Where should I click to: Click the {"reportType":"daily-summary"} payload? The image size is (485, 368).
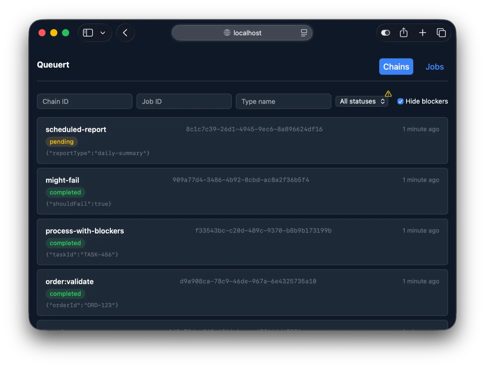[98, 153]
